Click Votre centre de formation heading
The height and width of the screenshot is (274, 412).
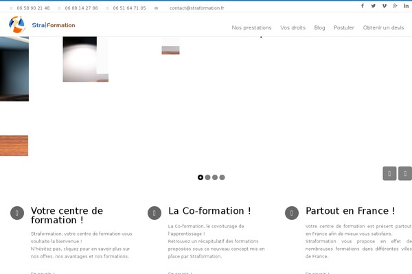tap(67, 215)
